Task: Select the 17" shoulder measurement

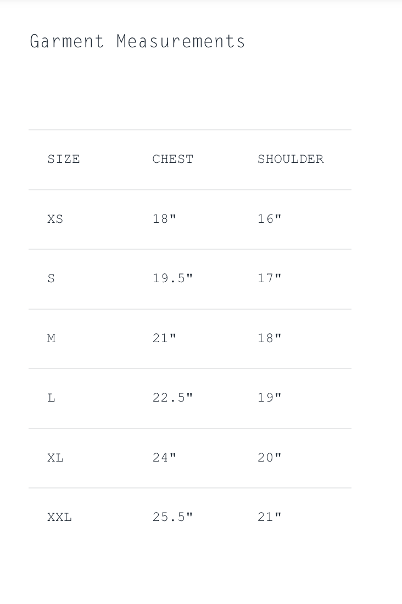Action: 269,278
